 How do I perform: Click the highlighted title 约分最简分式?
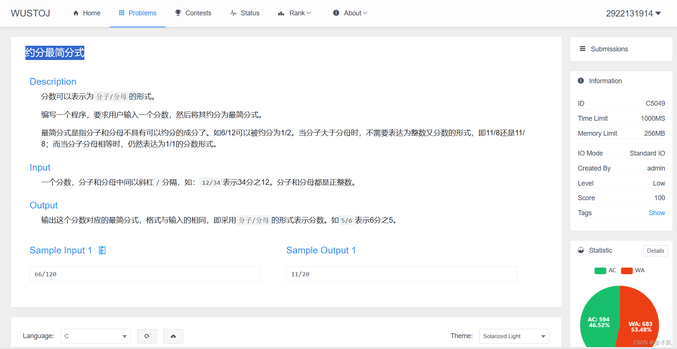click(55, 52)
